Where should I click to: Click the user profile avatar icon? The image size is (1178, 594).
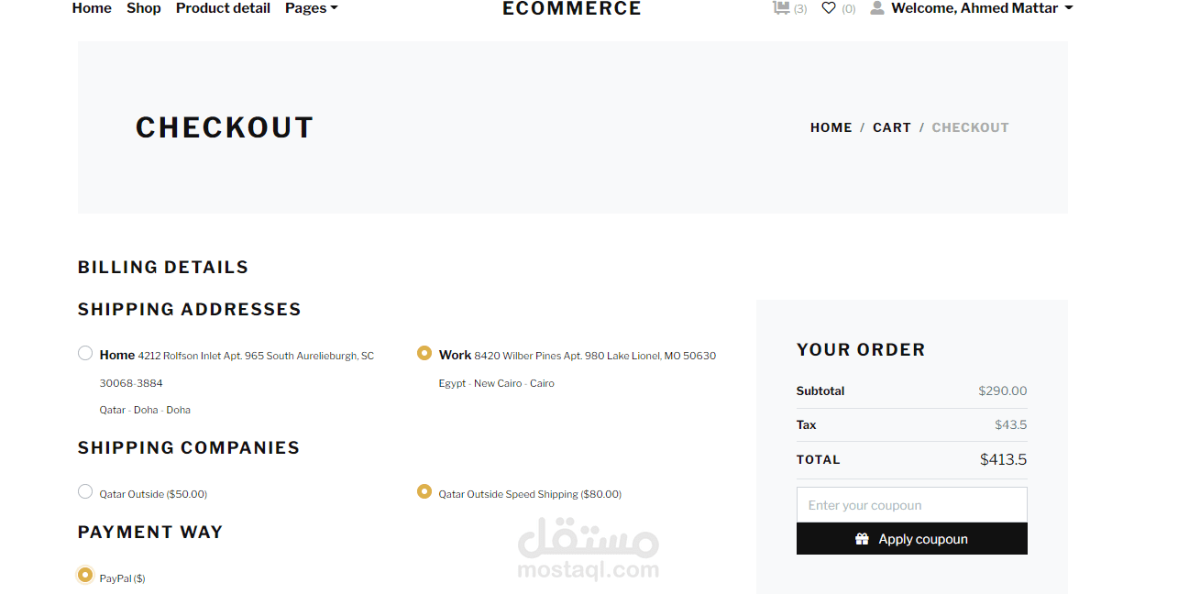coord(877,8)
